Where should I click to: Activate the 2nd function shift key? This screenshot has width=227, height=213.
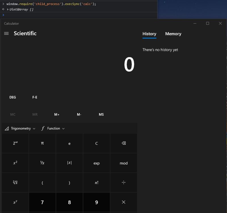coord(15,143)
